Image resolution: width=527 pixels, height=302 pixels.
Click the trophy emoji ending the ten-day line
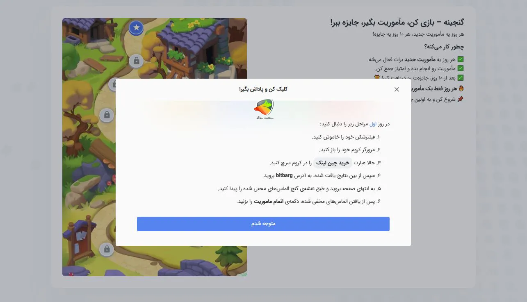[377, 77]
